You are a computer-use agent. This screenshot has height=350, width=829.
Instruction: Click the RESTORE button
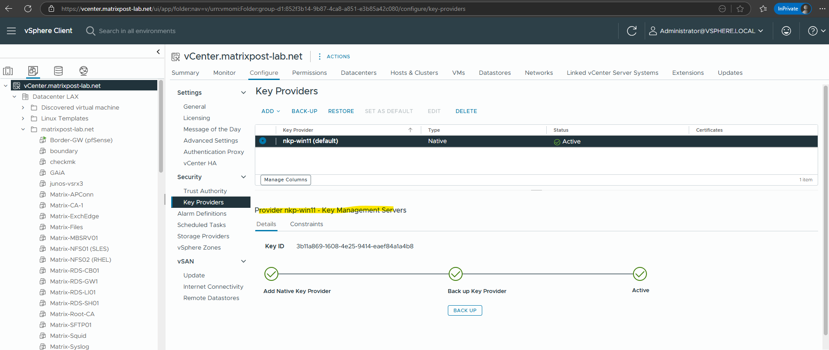pyautogui.click(x=341, y=111)
